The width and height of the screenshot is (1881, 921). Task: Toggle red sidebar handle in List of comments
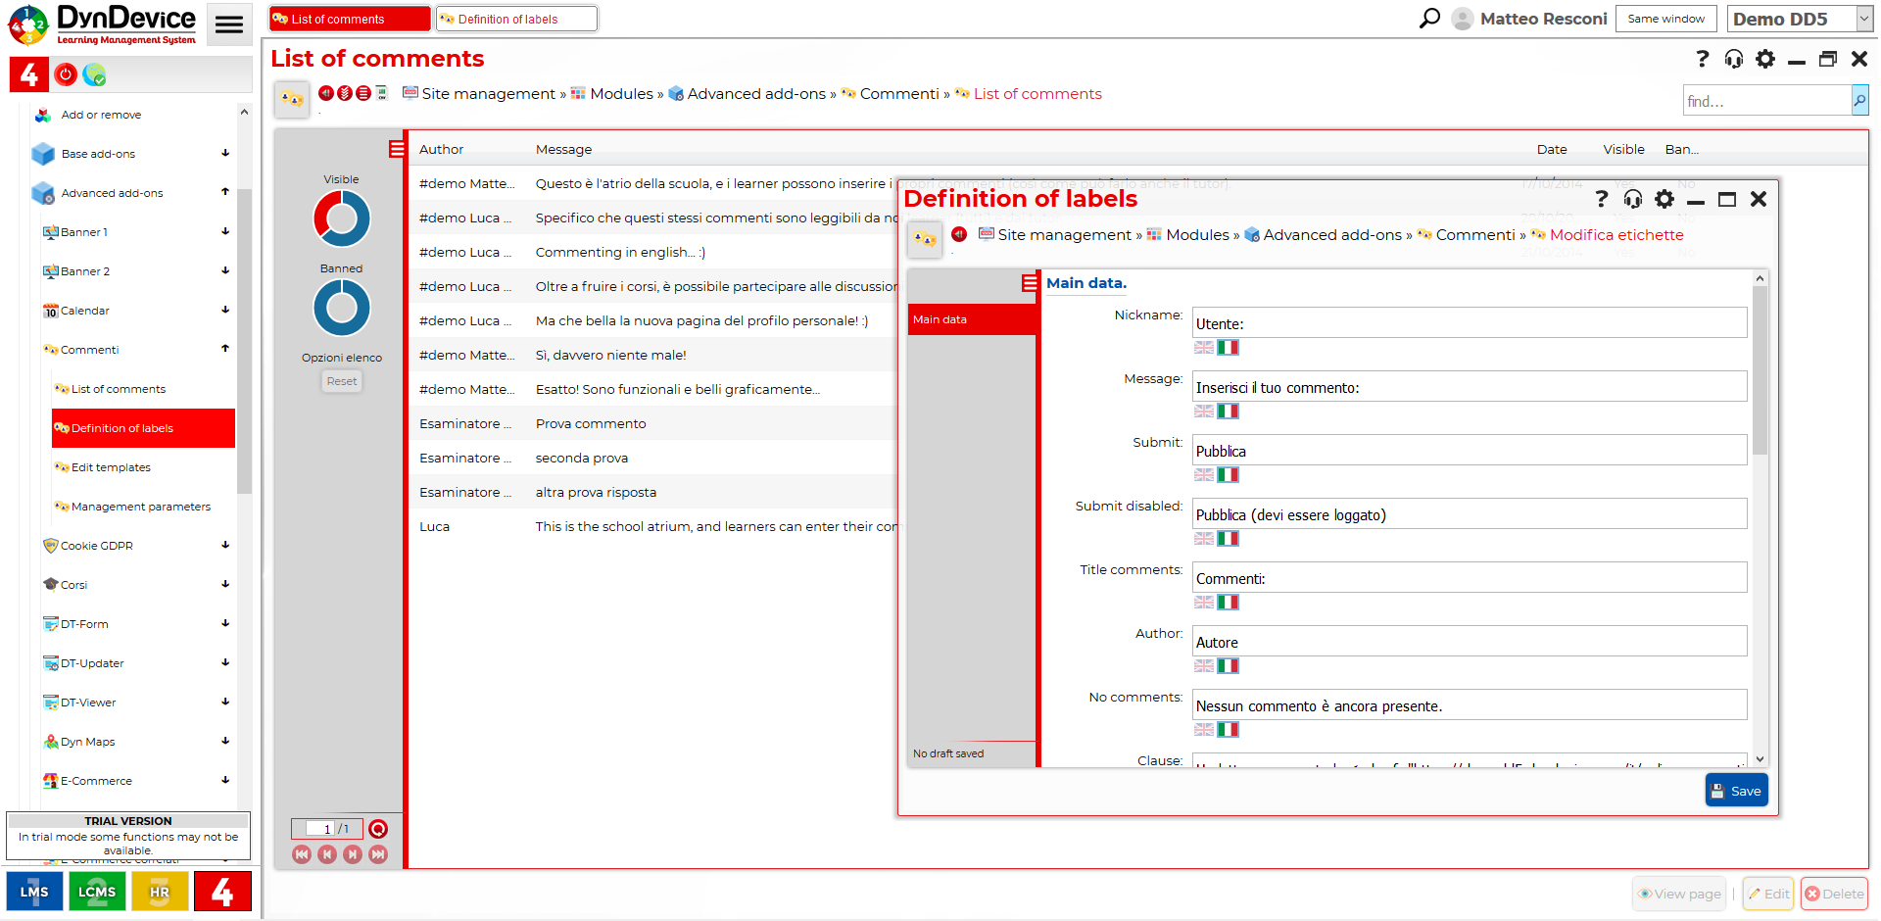tap(397, 149)
